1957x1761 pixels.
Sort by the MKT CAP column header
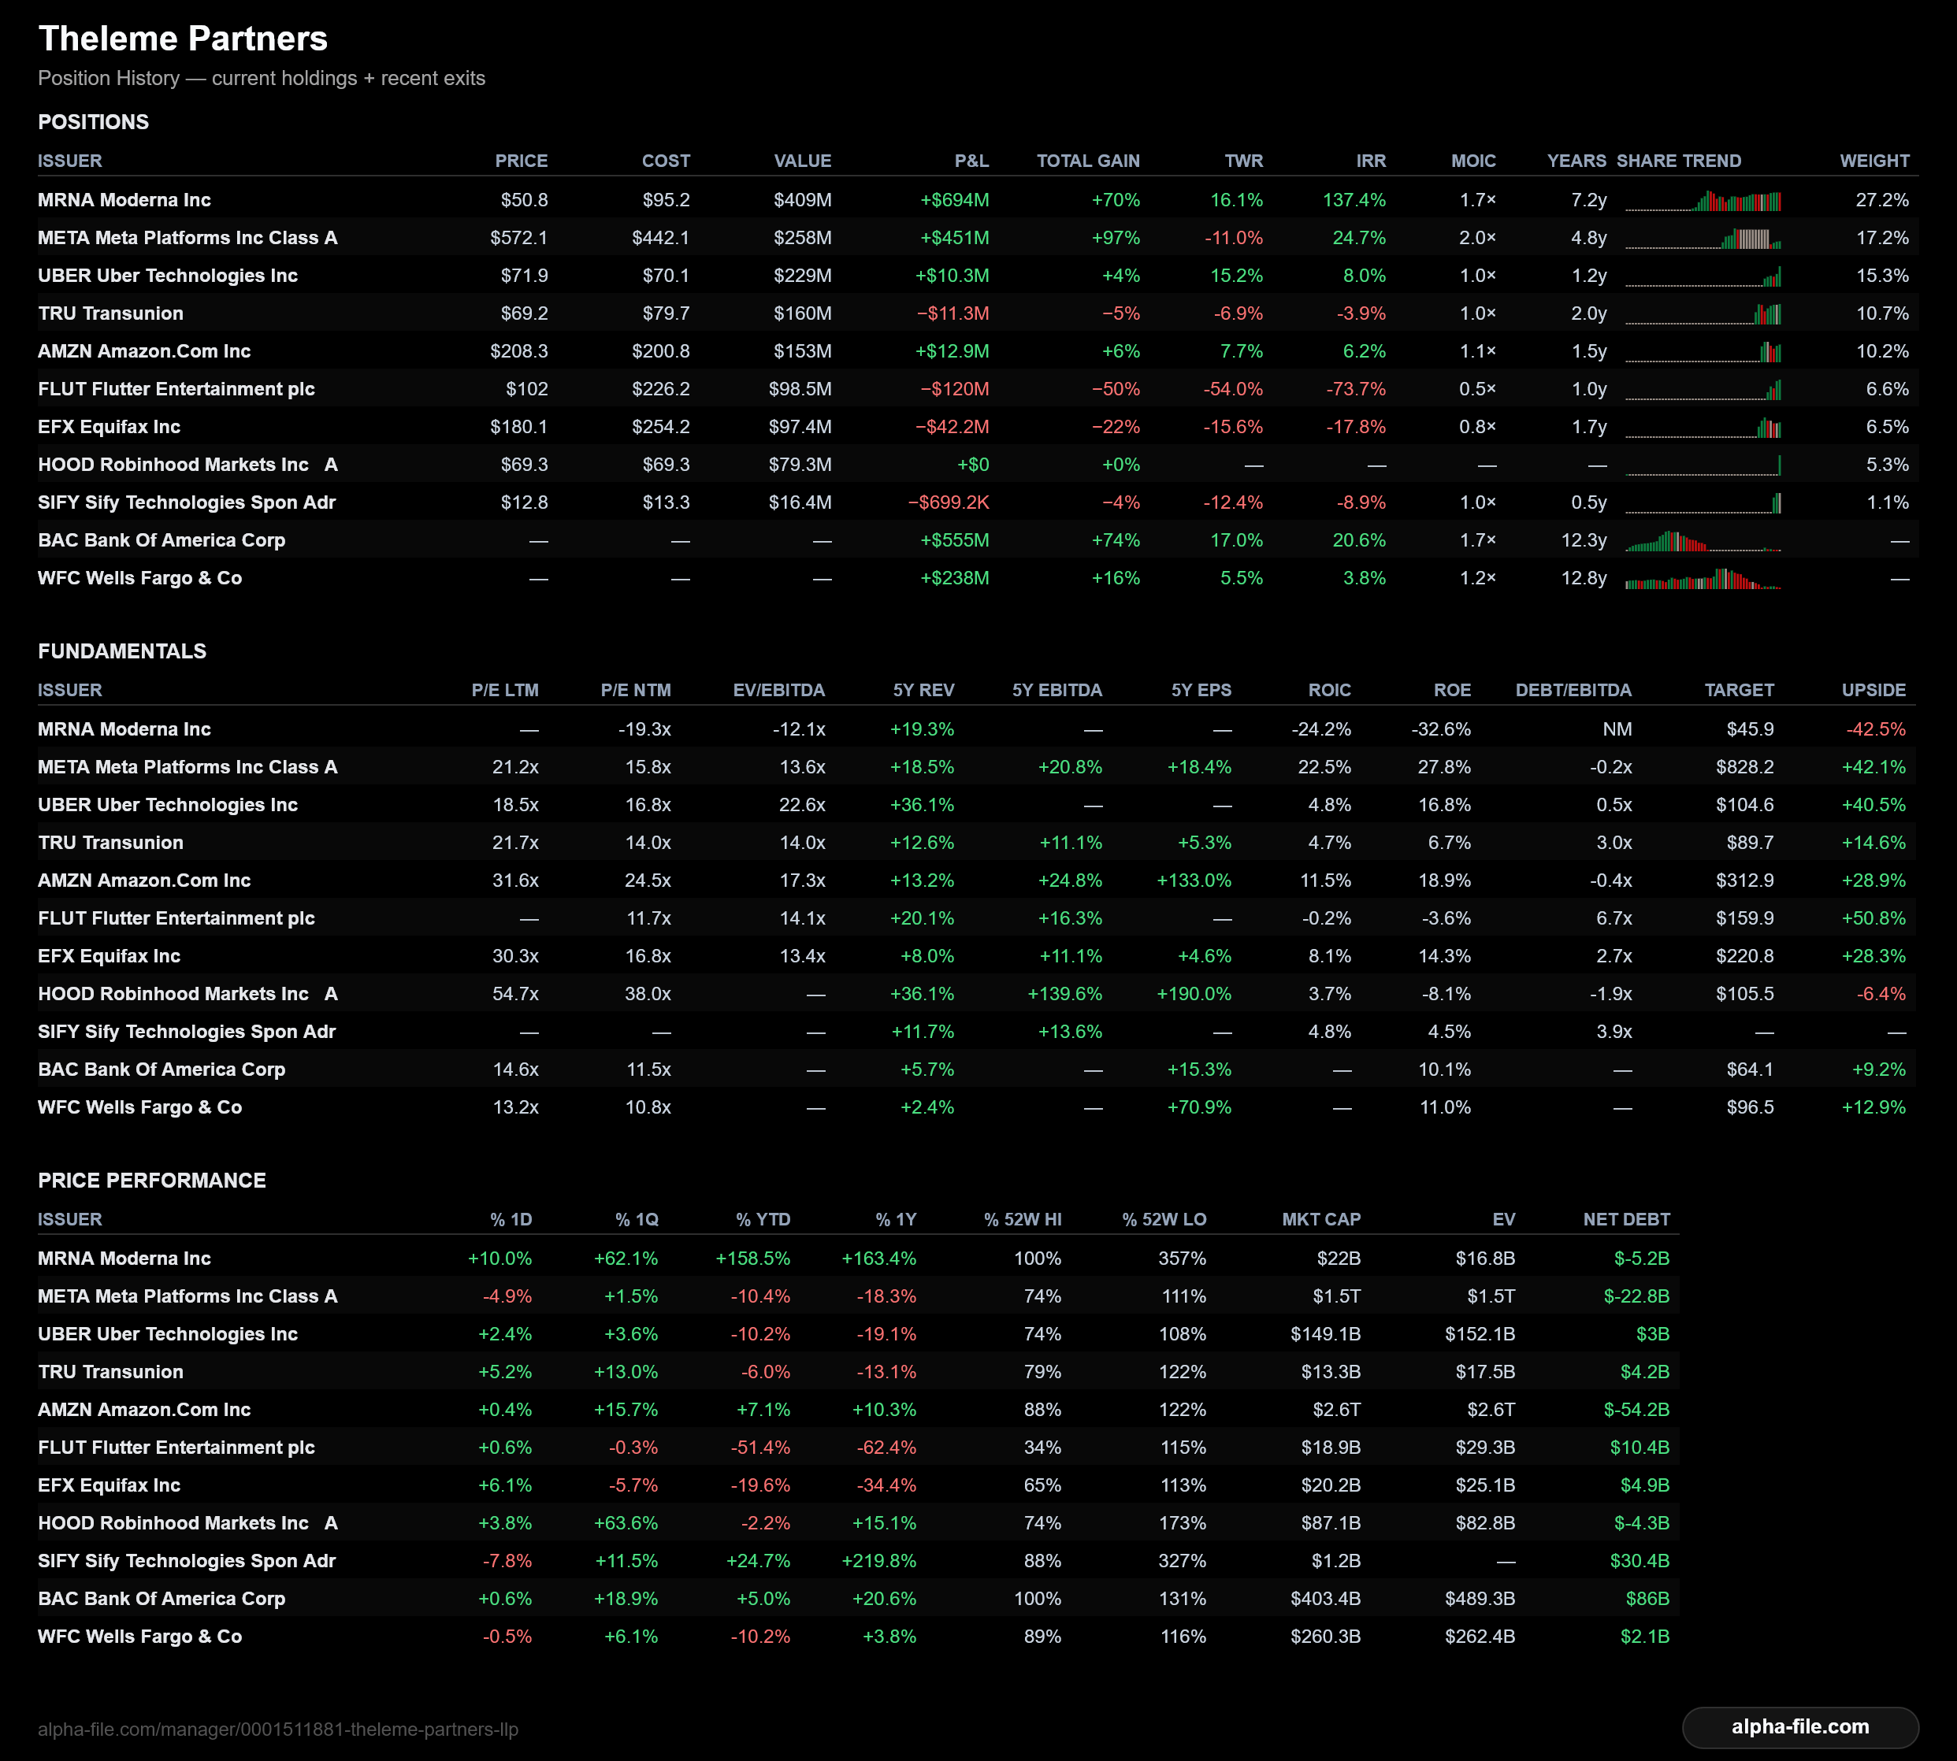1321,1219
